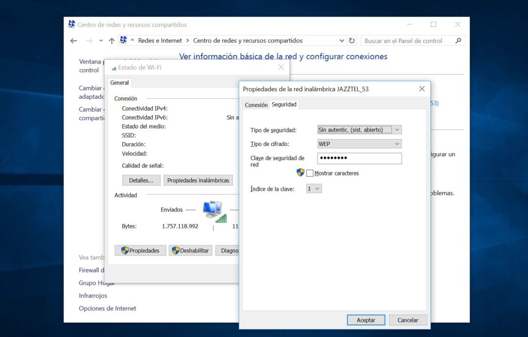This screenshot has width=528, height=337.
Task: Close the JAZZTEL_53 properties dialog
Action: tap(422, 89)
